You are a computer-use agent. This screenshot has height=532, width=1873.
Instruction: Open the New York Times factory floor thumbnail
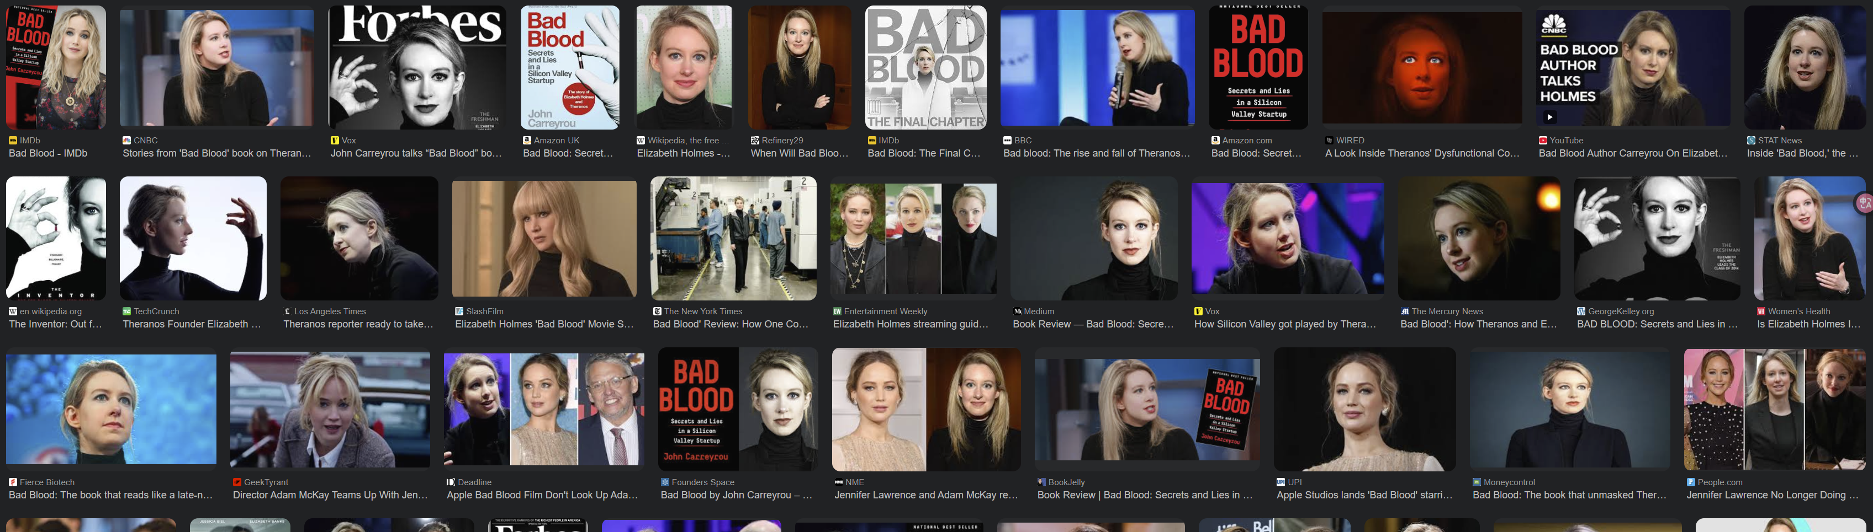[734, 238]
